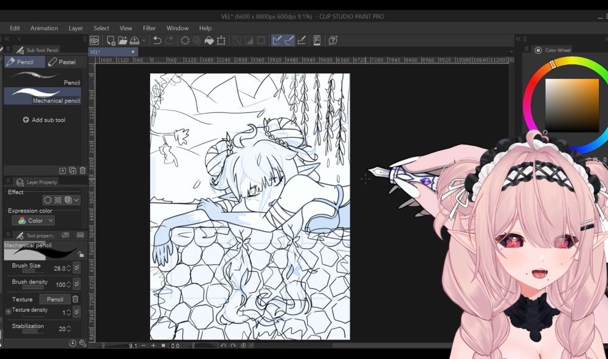Zoom in canvas with plus button
This screenshot has height=359, width=608.
tap(153, 346)
